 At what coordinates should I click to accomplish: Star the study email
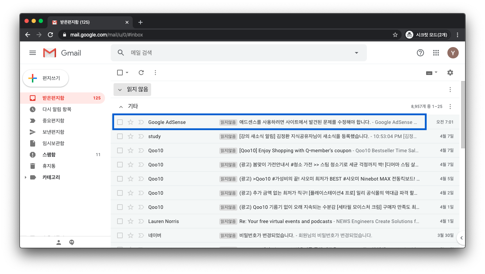click(131, 136)
